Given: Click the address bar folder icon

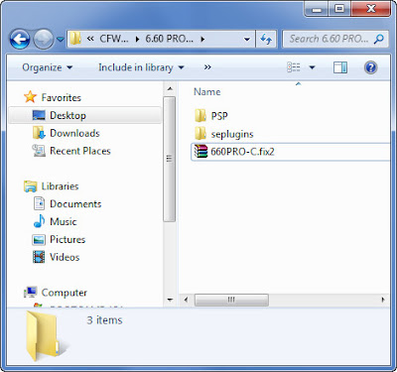Looking at the screenshot, I should (x=75, y=39).
